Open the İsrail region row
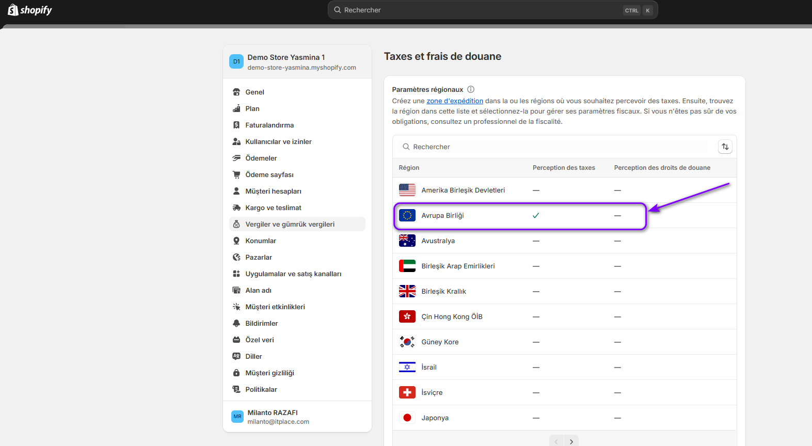 tap(564, 367)
